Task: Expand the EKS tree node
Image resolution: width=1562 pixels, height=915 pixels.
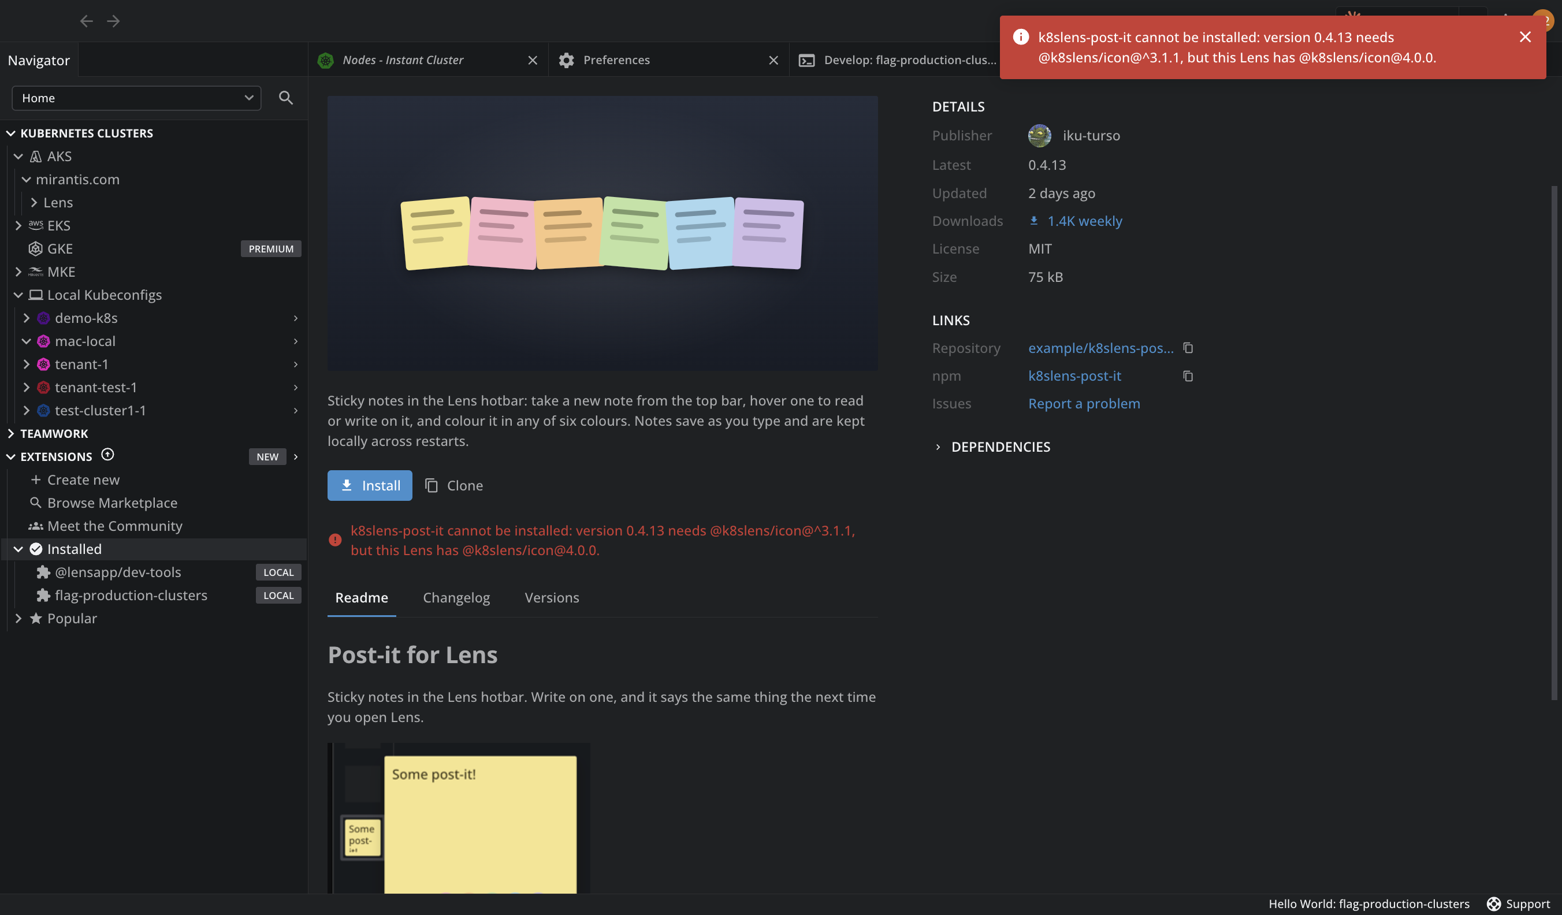Action: pyautogui.click(x=18, y=226)
